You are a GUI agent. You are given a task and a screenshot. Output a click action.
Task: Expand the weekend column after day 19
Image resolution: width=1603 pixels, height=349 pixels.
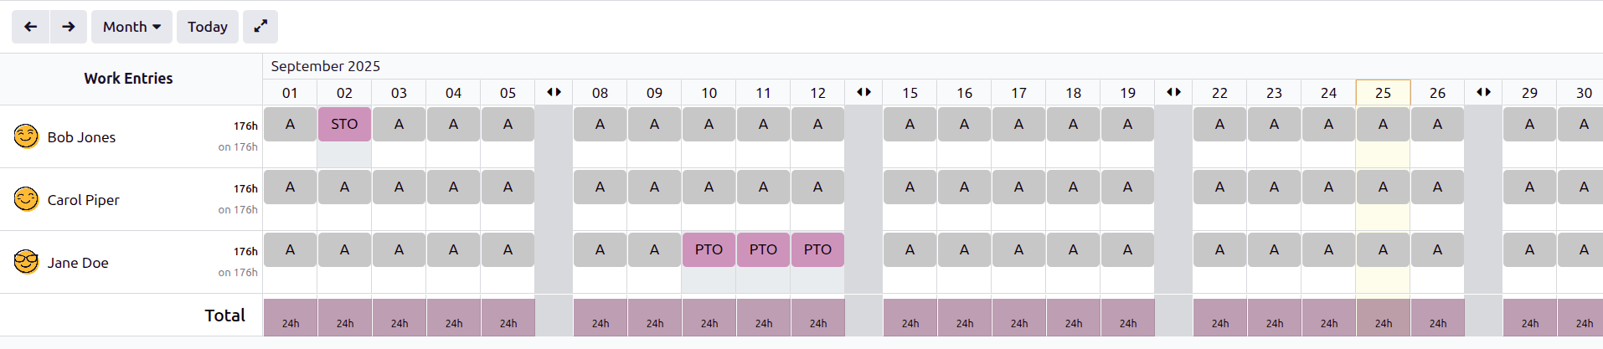[x=1173, y=92]
